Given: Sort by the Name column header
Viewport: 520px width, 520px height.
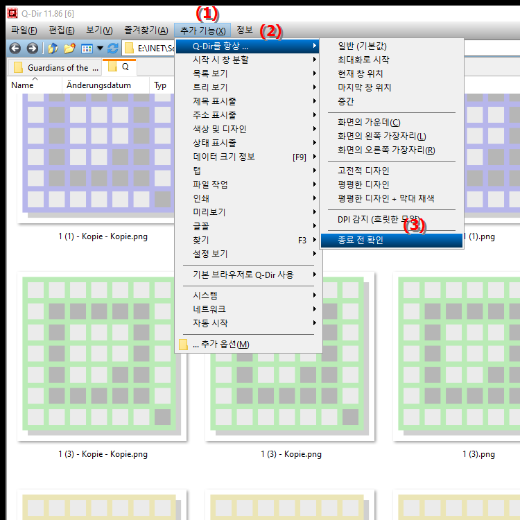Looking at the screenshot, I should (35, 85).
